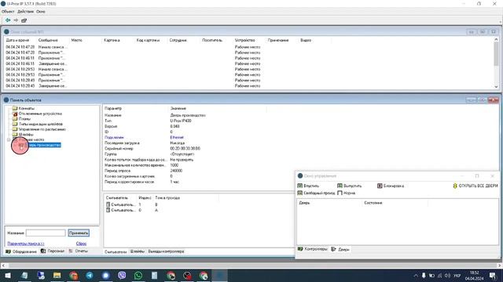503x282 pixels.
Task: Switch to the Выходы контроллера tab
Action: [x=166, y=251]
